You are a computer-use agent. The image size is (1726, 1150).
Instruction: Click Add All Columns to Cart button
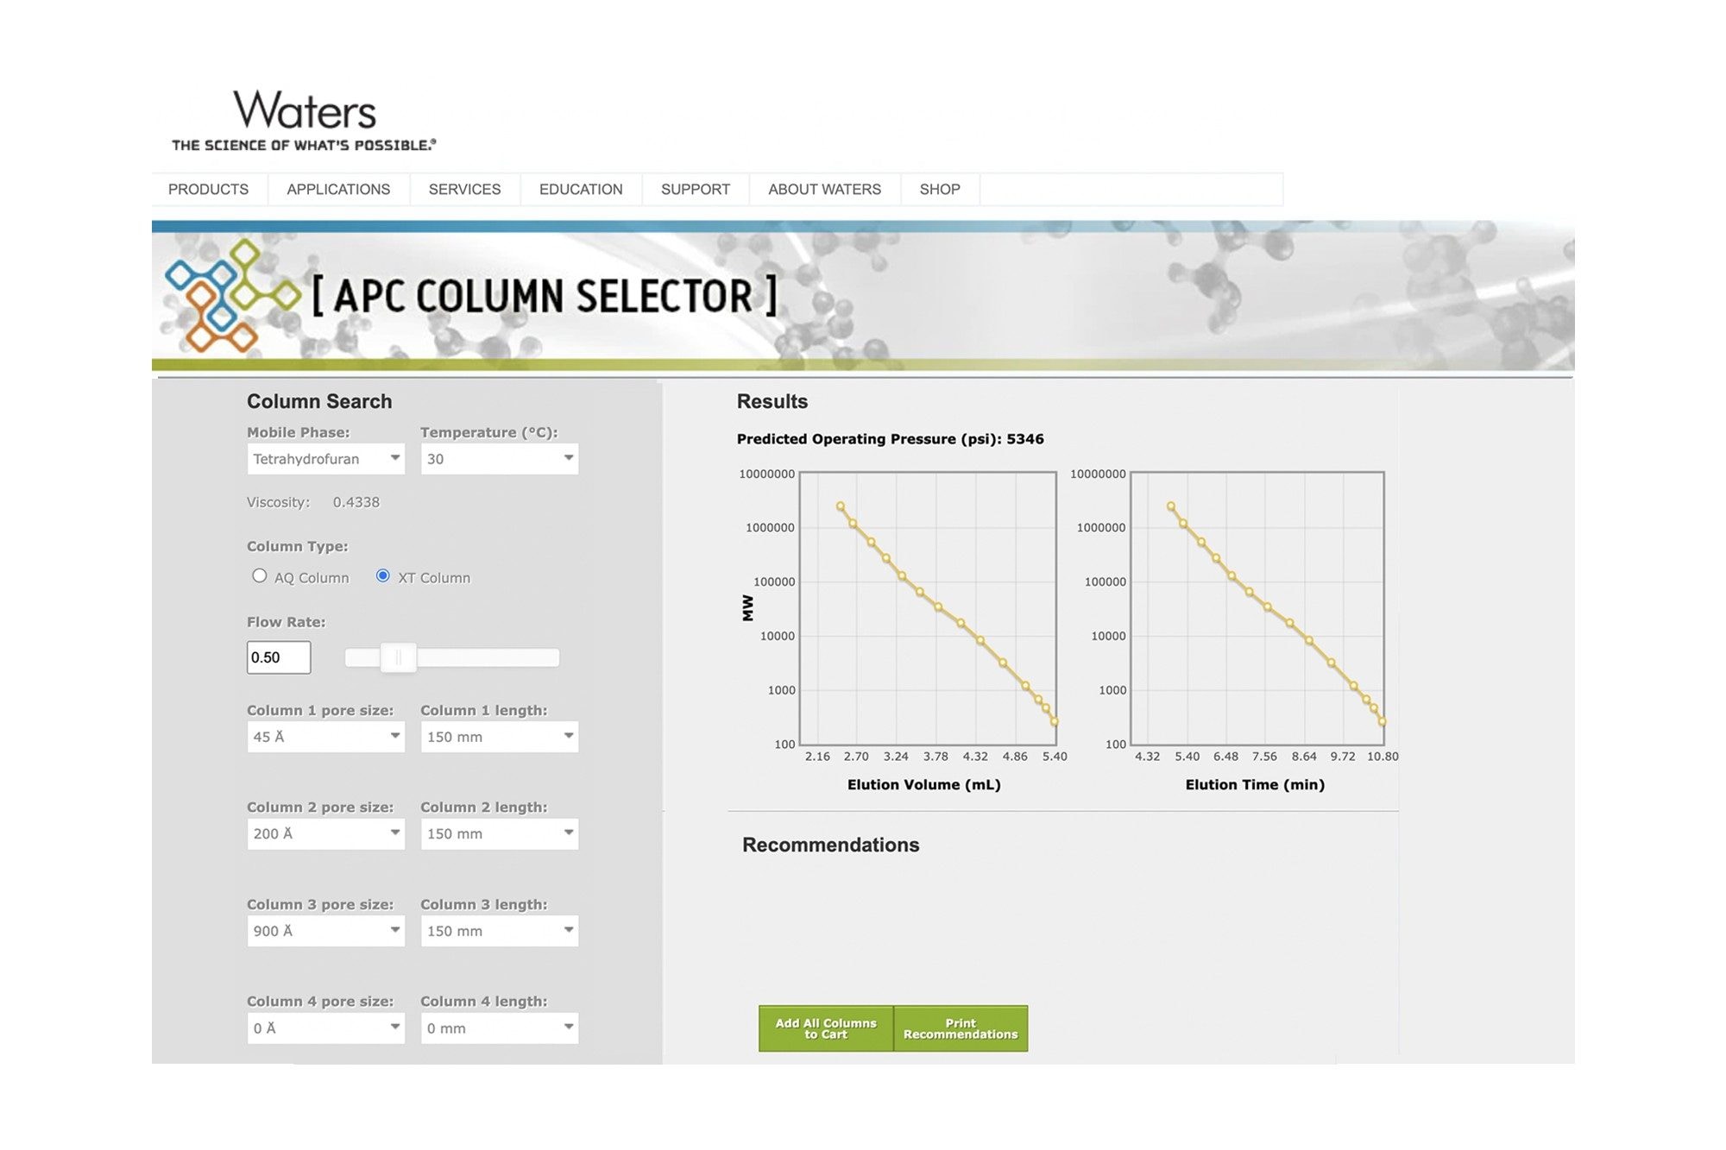pyautogui.click(x=826, y=1028)
